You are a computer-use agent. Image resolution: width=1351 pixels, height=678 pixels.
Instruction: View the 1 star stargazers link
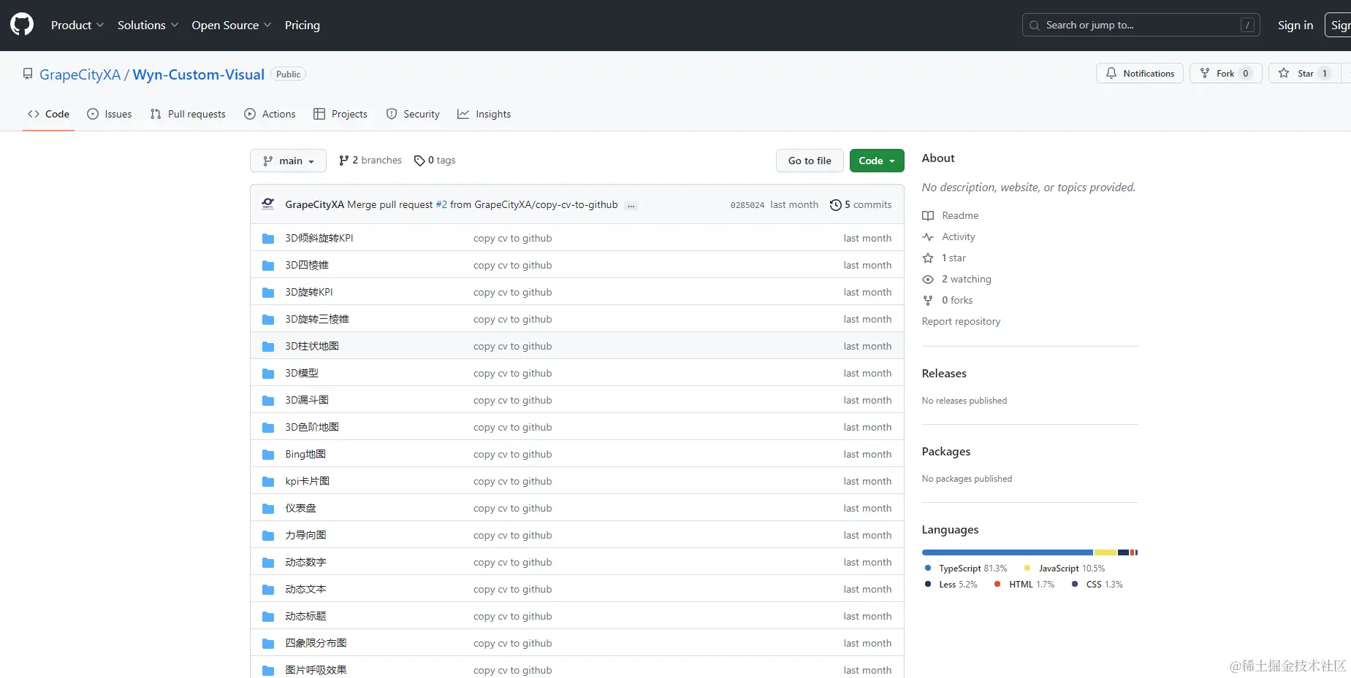[944, 258]
